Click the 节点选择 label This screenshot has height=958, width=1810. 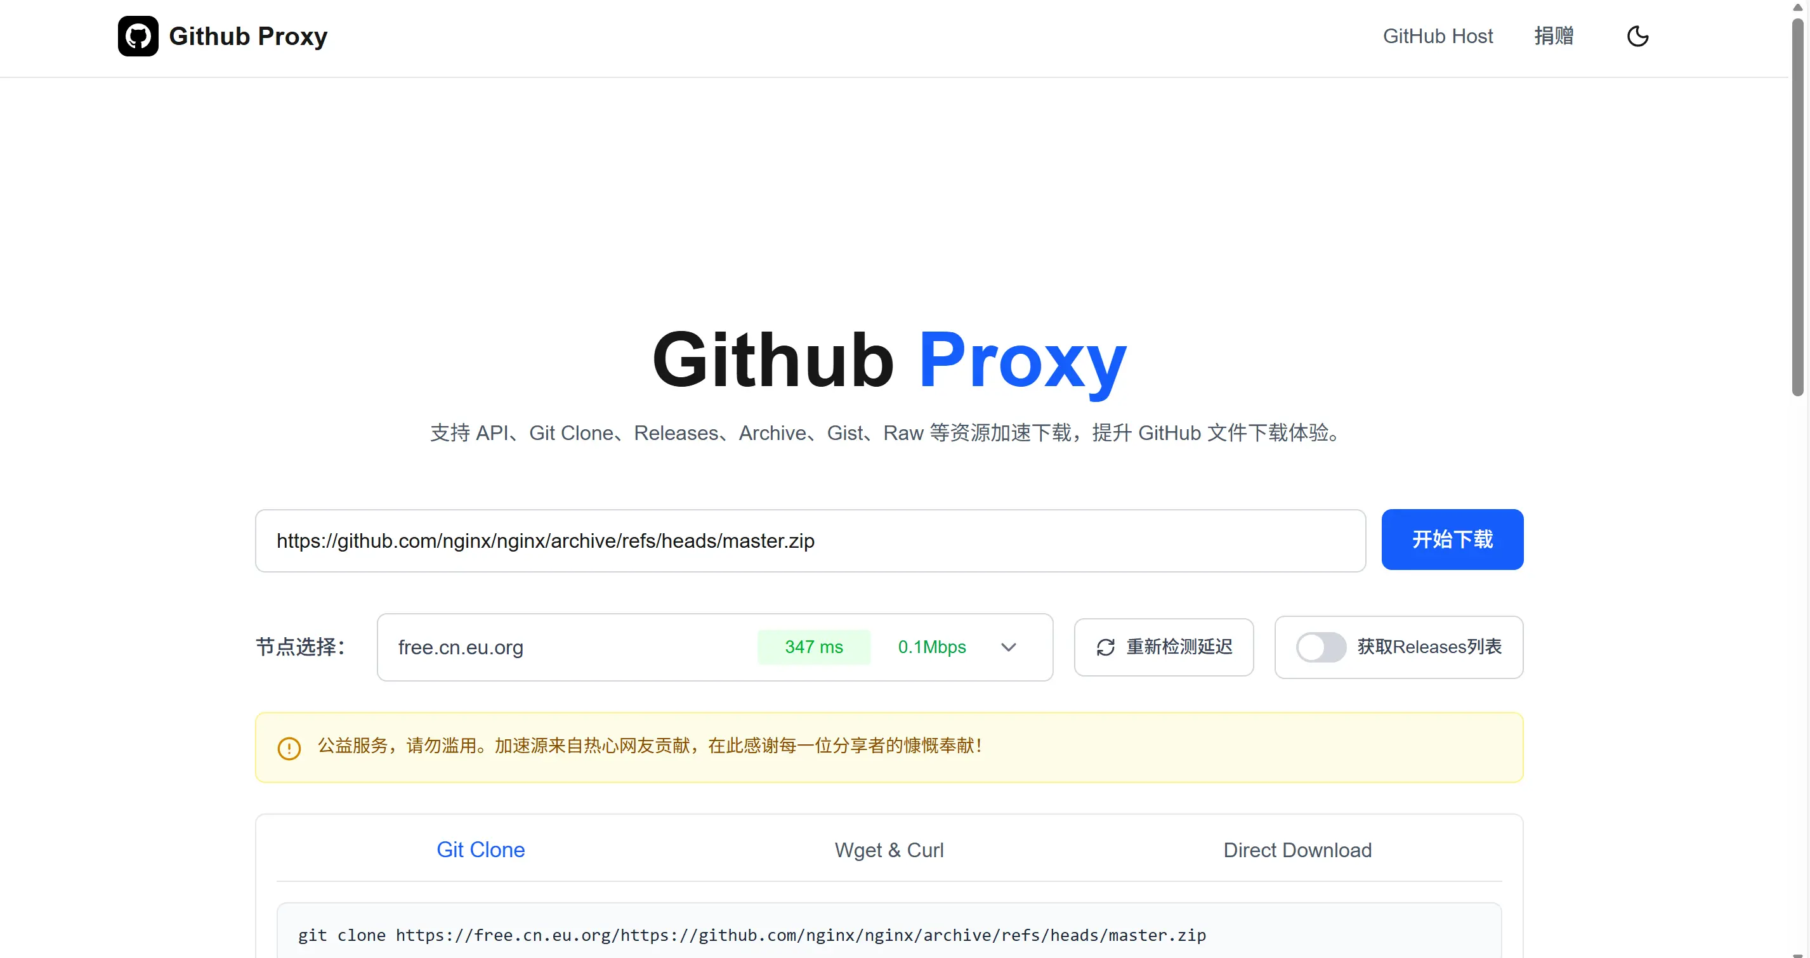point(300,647)
